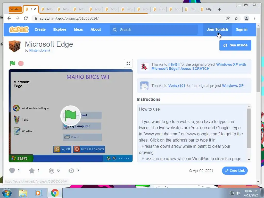Click the address bar URL

69,18
